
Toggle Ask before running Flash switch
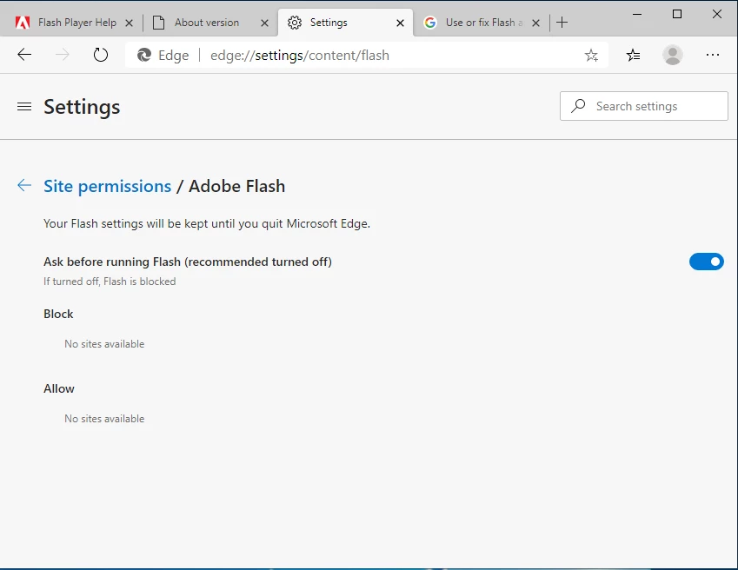707,262
